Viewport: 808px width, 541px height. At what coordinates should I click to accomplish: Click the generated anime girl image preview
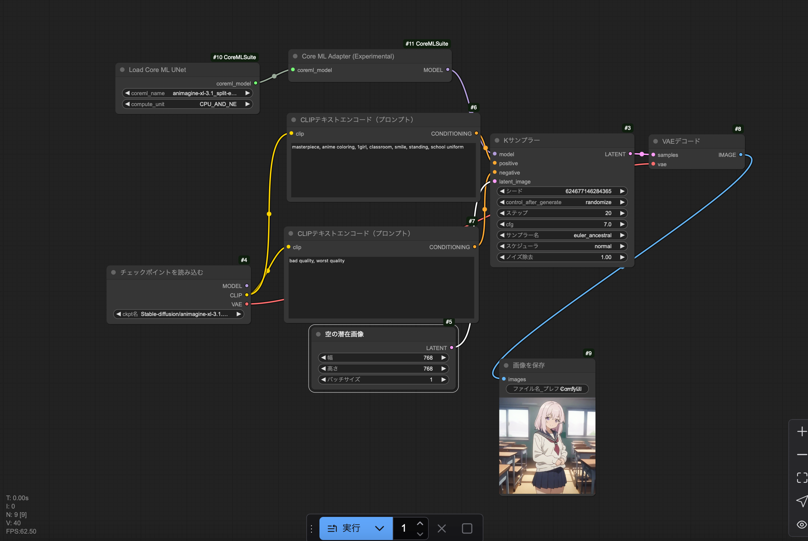coord(547,446)
